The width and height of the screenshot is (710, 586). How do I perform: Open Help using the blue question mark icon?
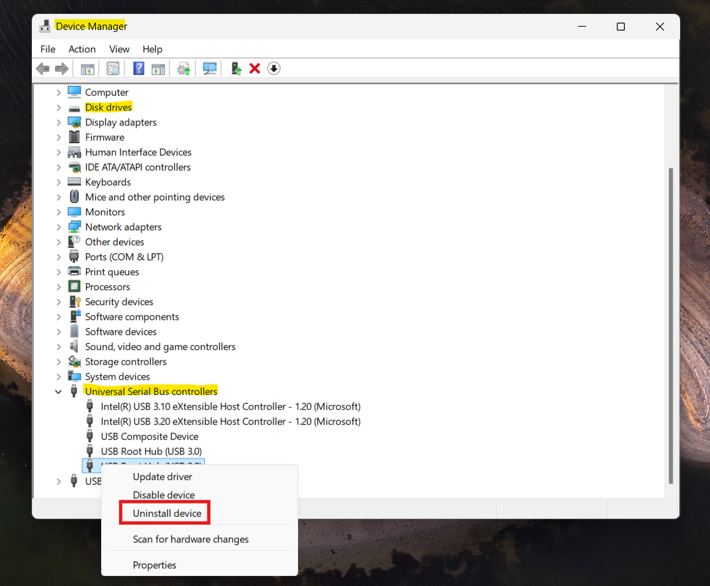138,68
